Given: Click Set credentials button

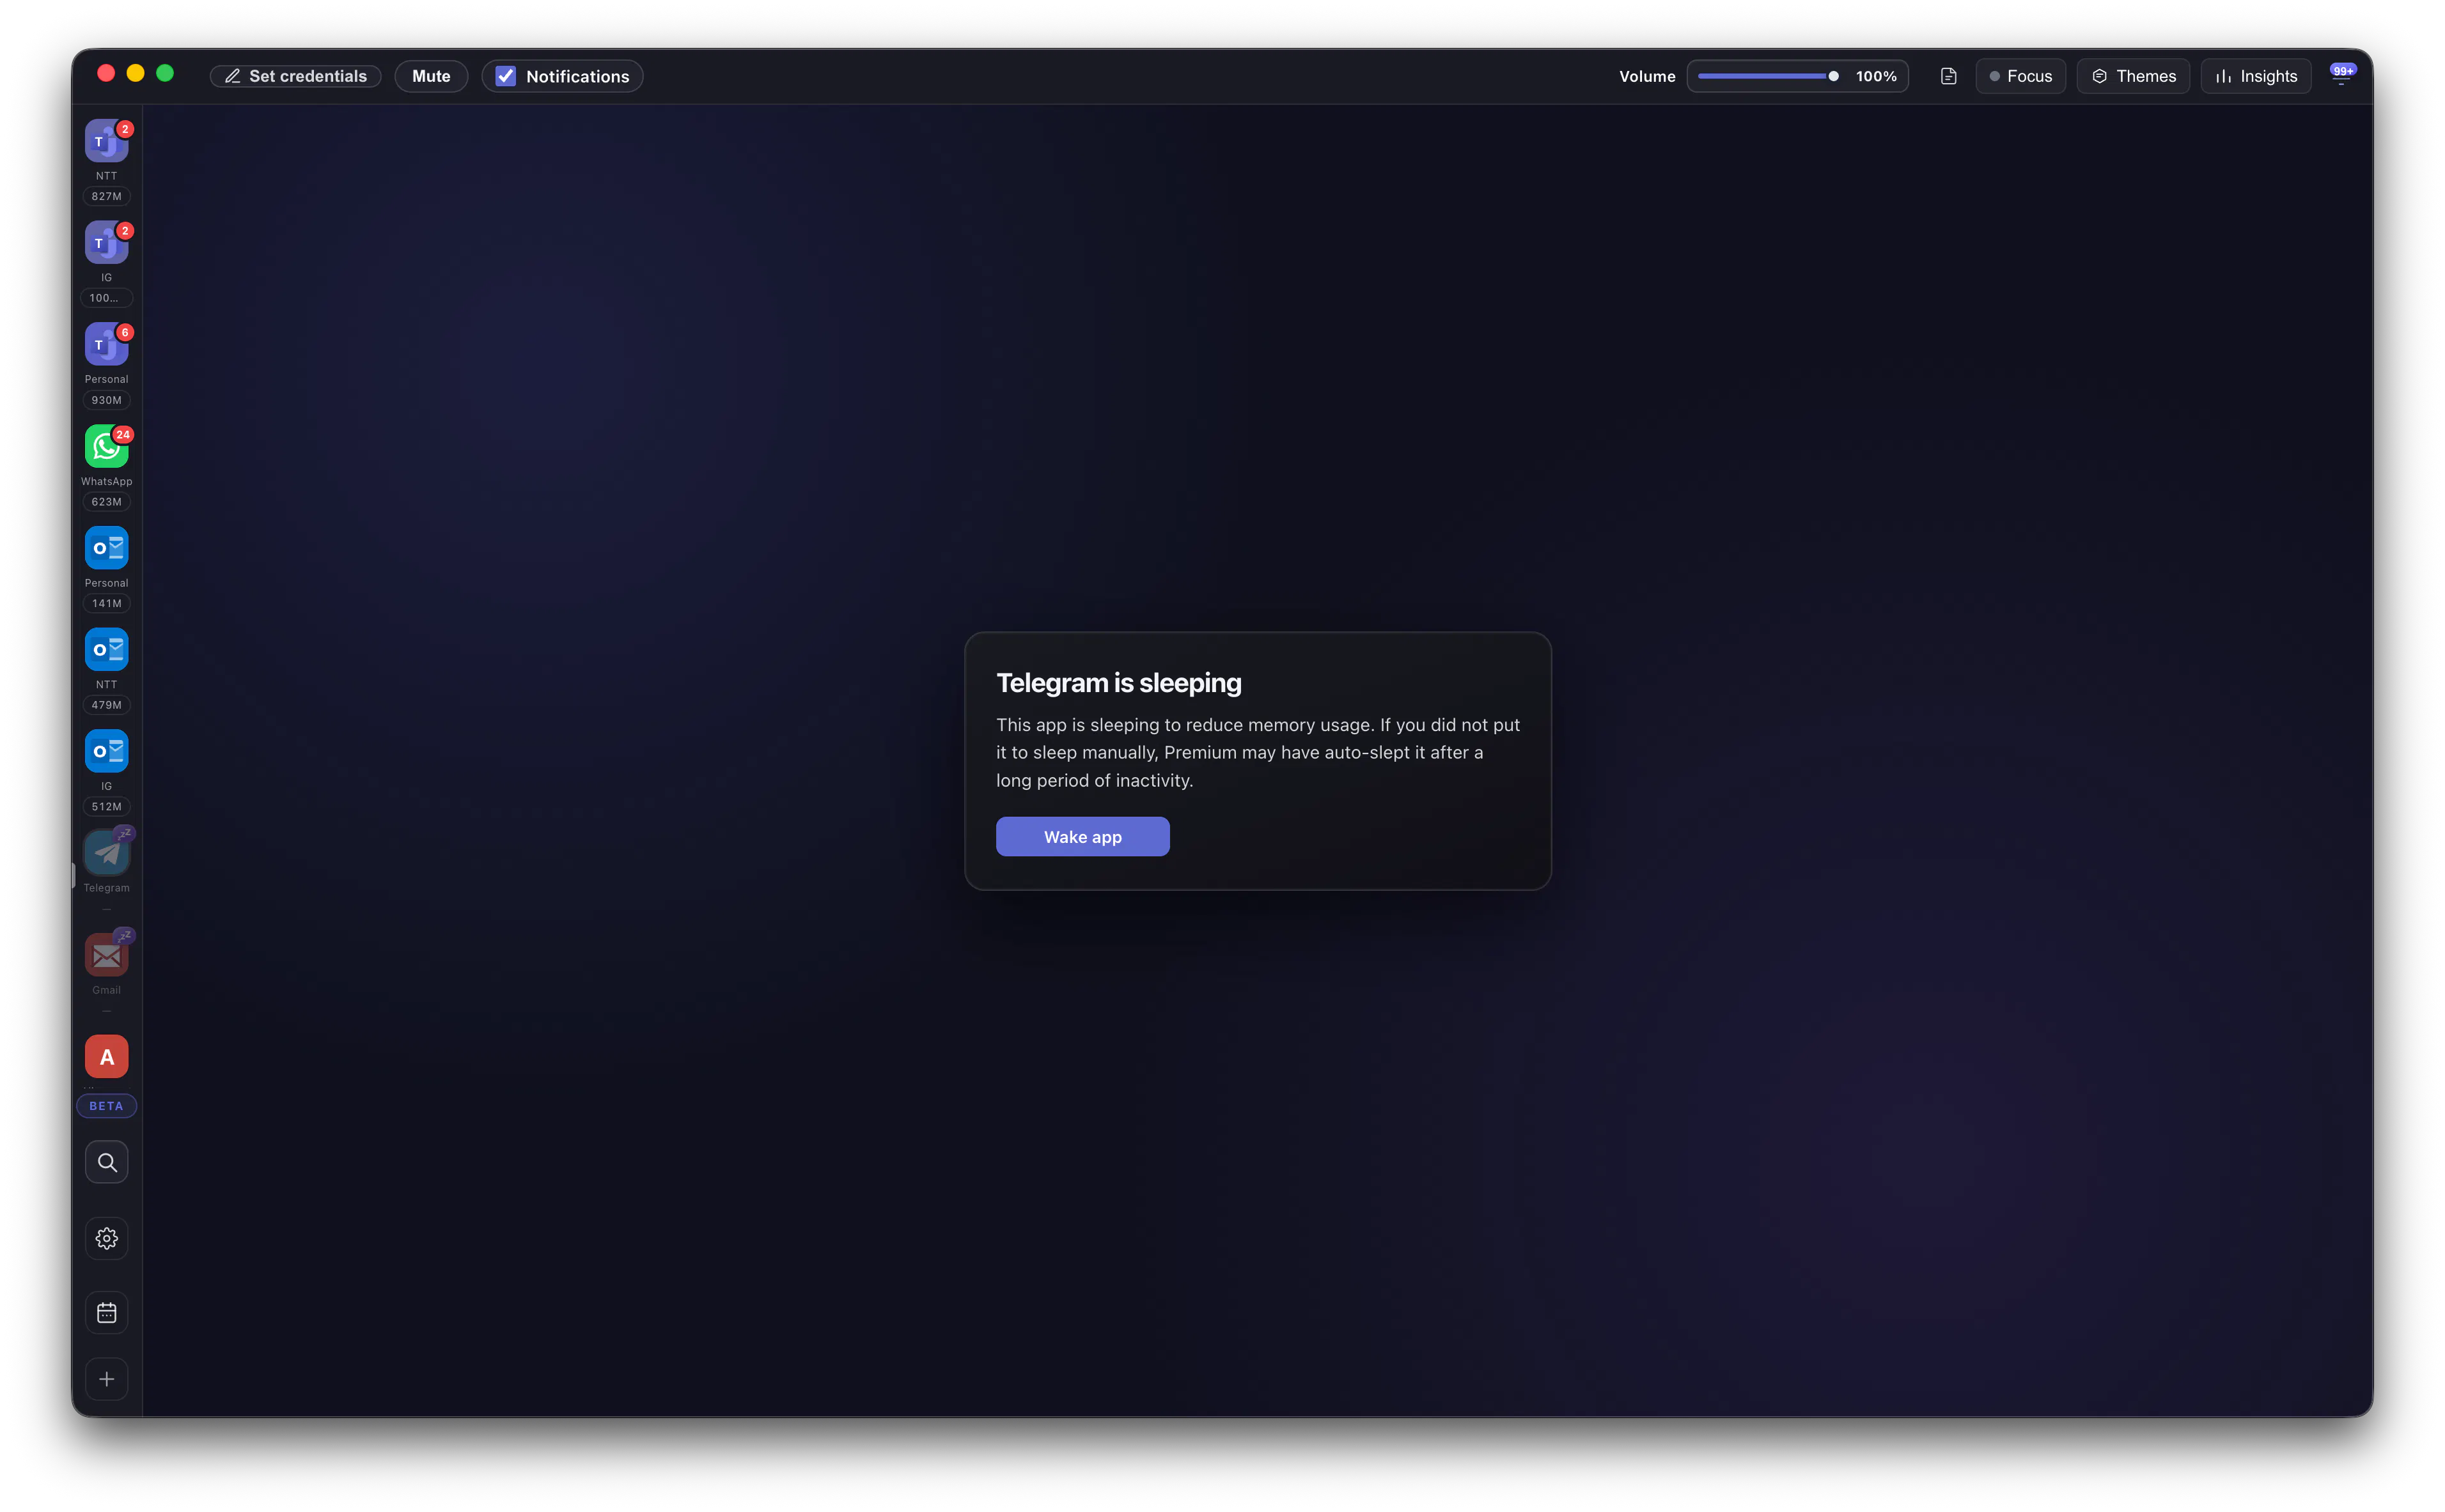Looking at the screenshot, I should coord(296,76).
